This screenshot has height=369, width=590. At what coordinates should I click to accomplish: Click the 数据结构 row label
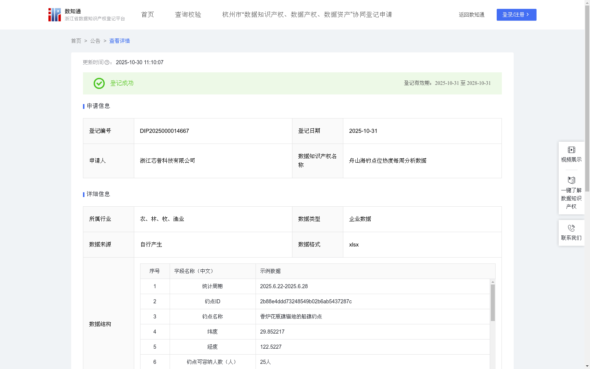[100, 324]
